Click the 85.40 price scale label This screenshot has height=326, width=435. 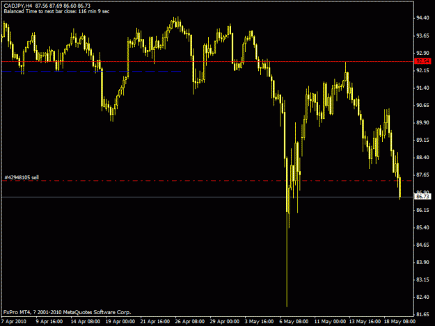(x=422, y=228)
